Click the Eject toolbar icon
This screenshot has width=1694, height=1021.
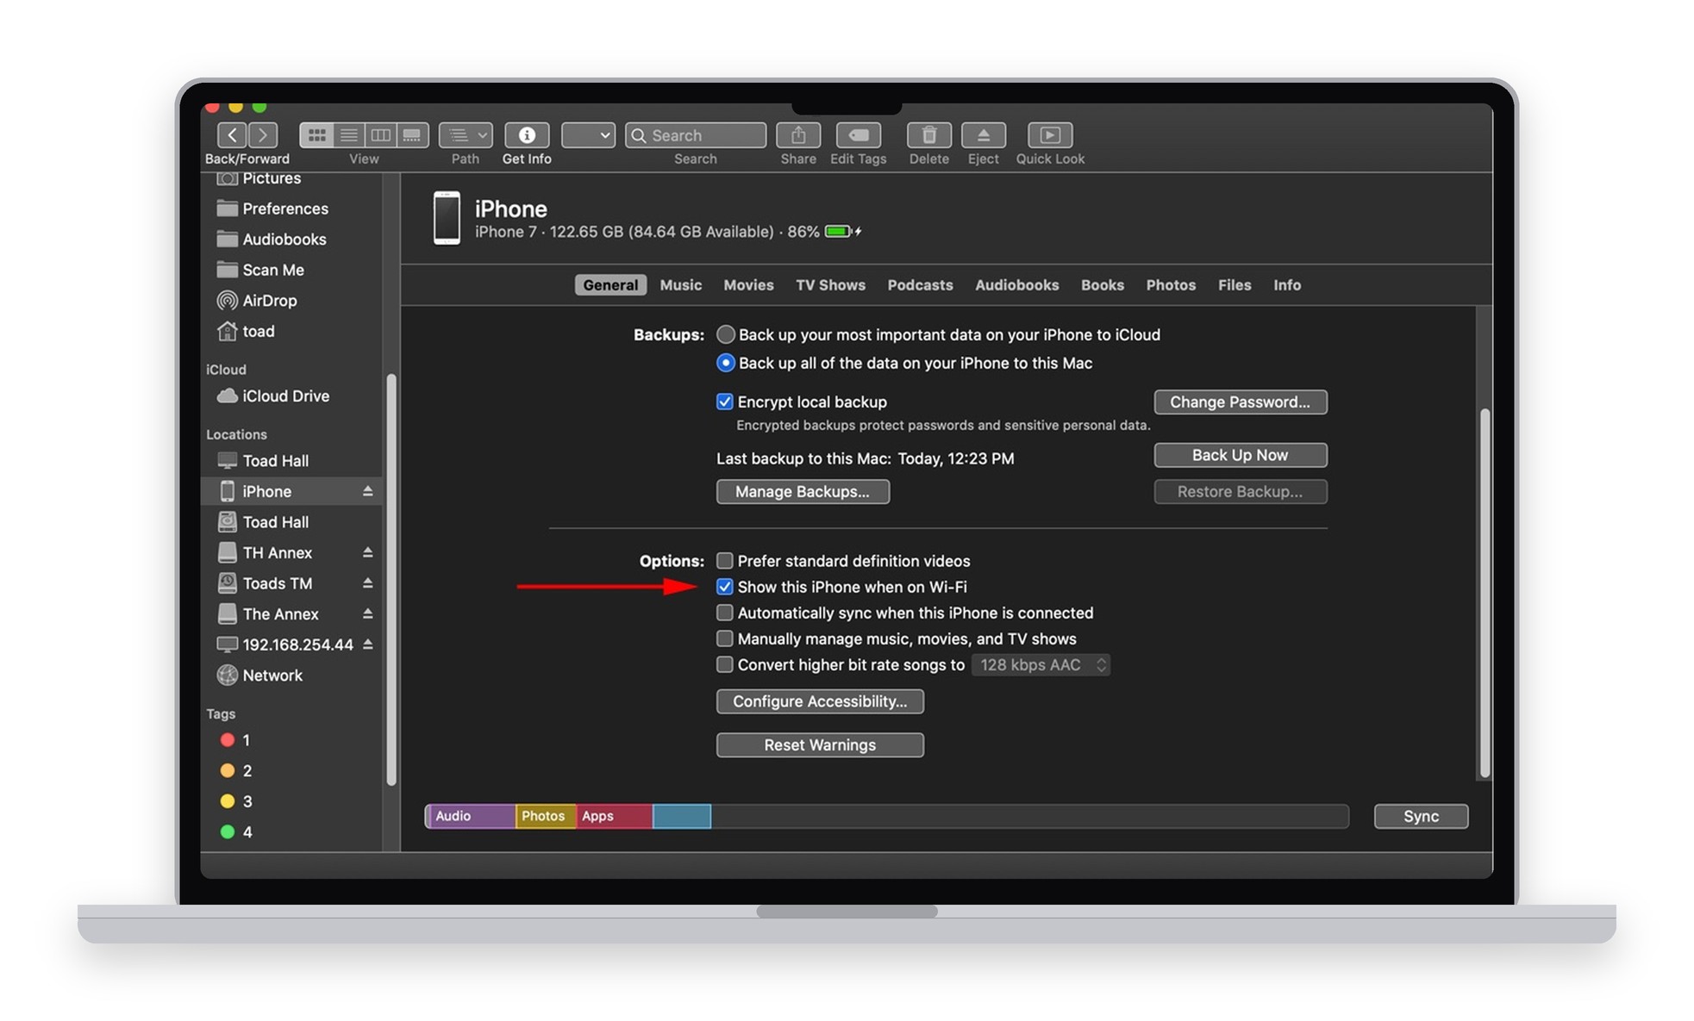[x=983, y=135]
